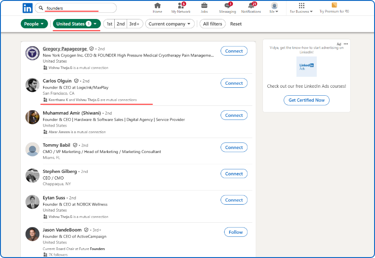The image size is (375, 258).
Task: Open Eytan Suss's profile photo
Action: tap(32, 202)
